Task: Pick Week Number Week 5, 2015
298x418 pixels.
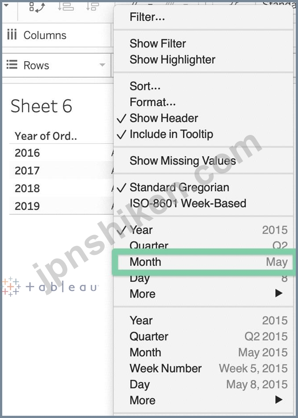Action: [x=208, y=368]
